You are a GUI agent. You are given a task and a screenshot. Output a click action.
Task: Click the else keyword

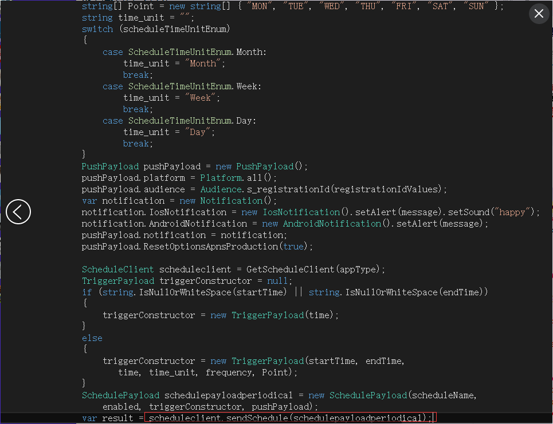pyautogui.click(x=92, y=338)
